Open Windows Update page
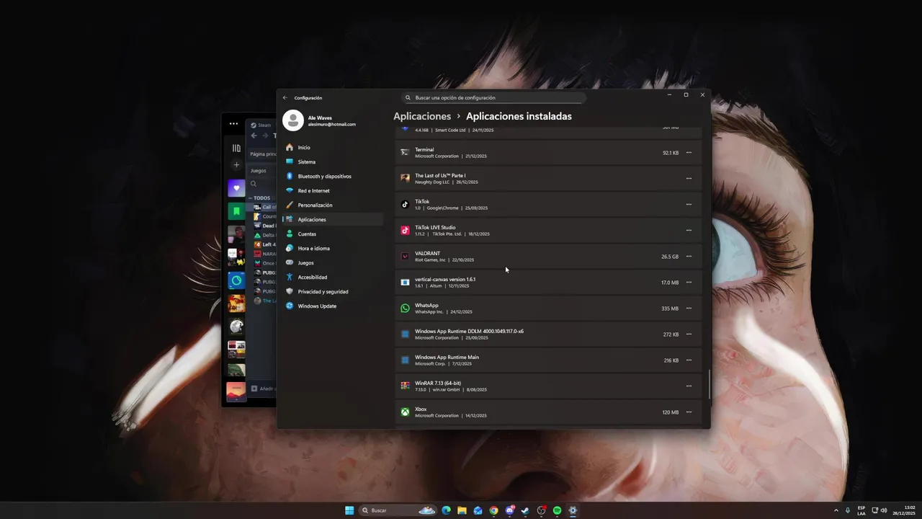Viewport: 922px width, 519px height. tap(334, 306)
